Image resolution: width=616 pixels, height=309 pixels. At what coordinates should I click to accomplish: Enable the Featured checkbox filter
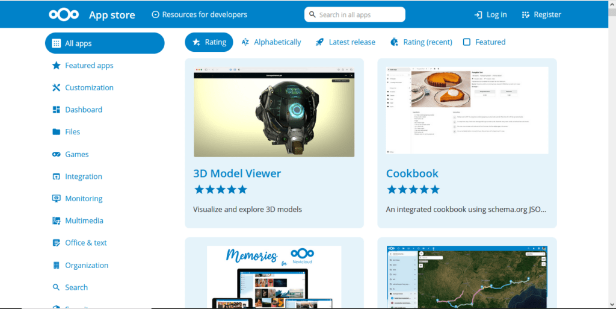pos(467,42)
